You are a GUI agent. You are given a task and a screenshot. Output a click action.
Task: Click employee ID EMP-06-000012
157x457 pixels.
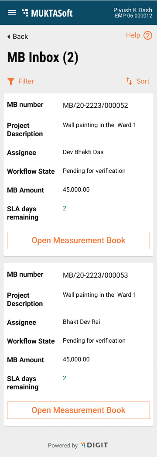tap(133, 16)
